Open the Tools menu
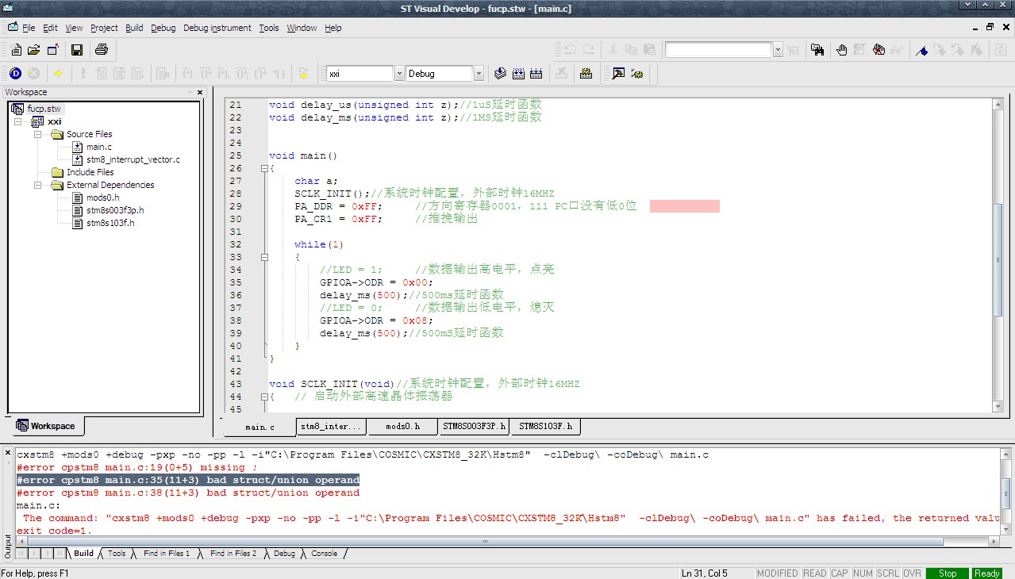 pos(269,28)
